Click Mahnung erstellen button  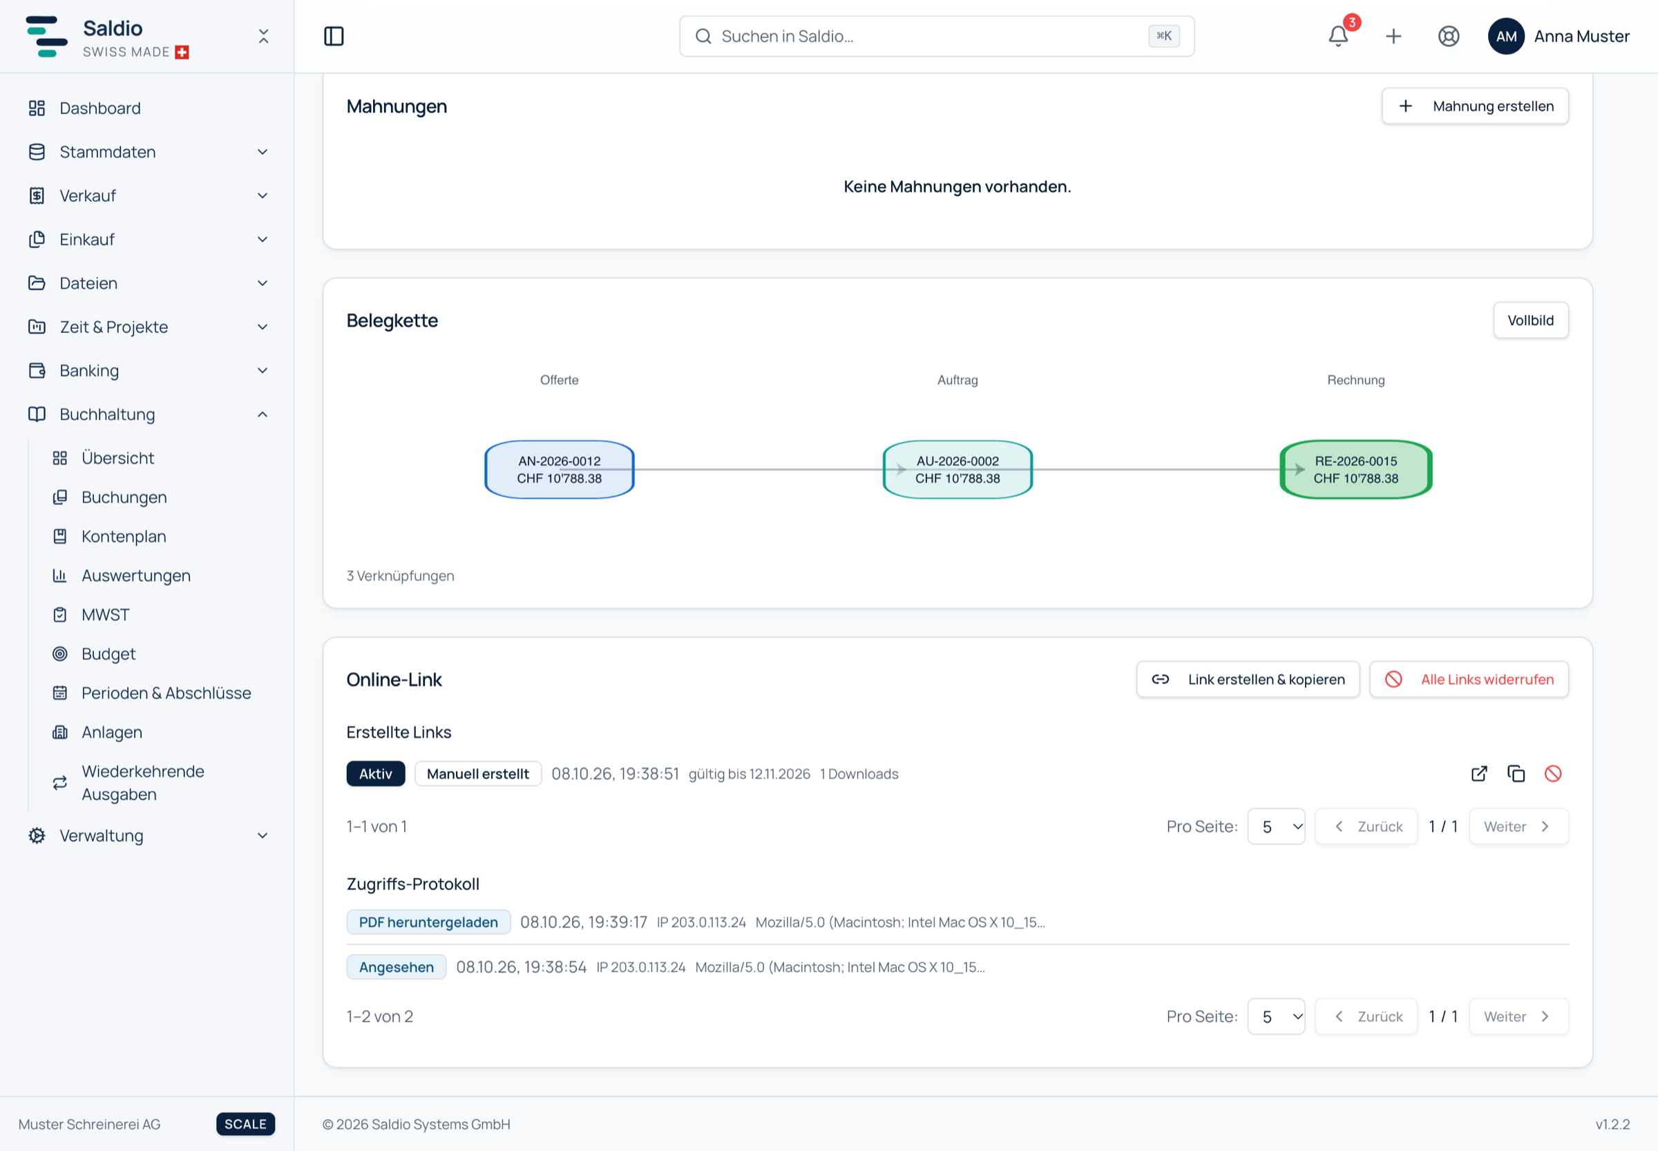click(1475, 106)
